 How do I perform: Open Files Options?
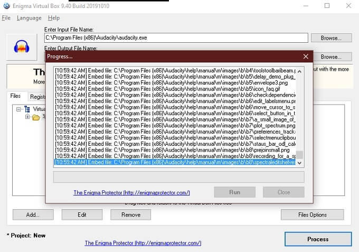(x=313, y=214)
